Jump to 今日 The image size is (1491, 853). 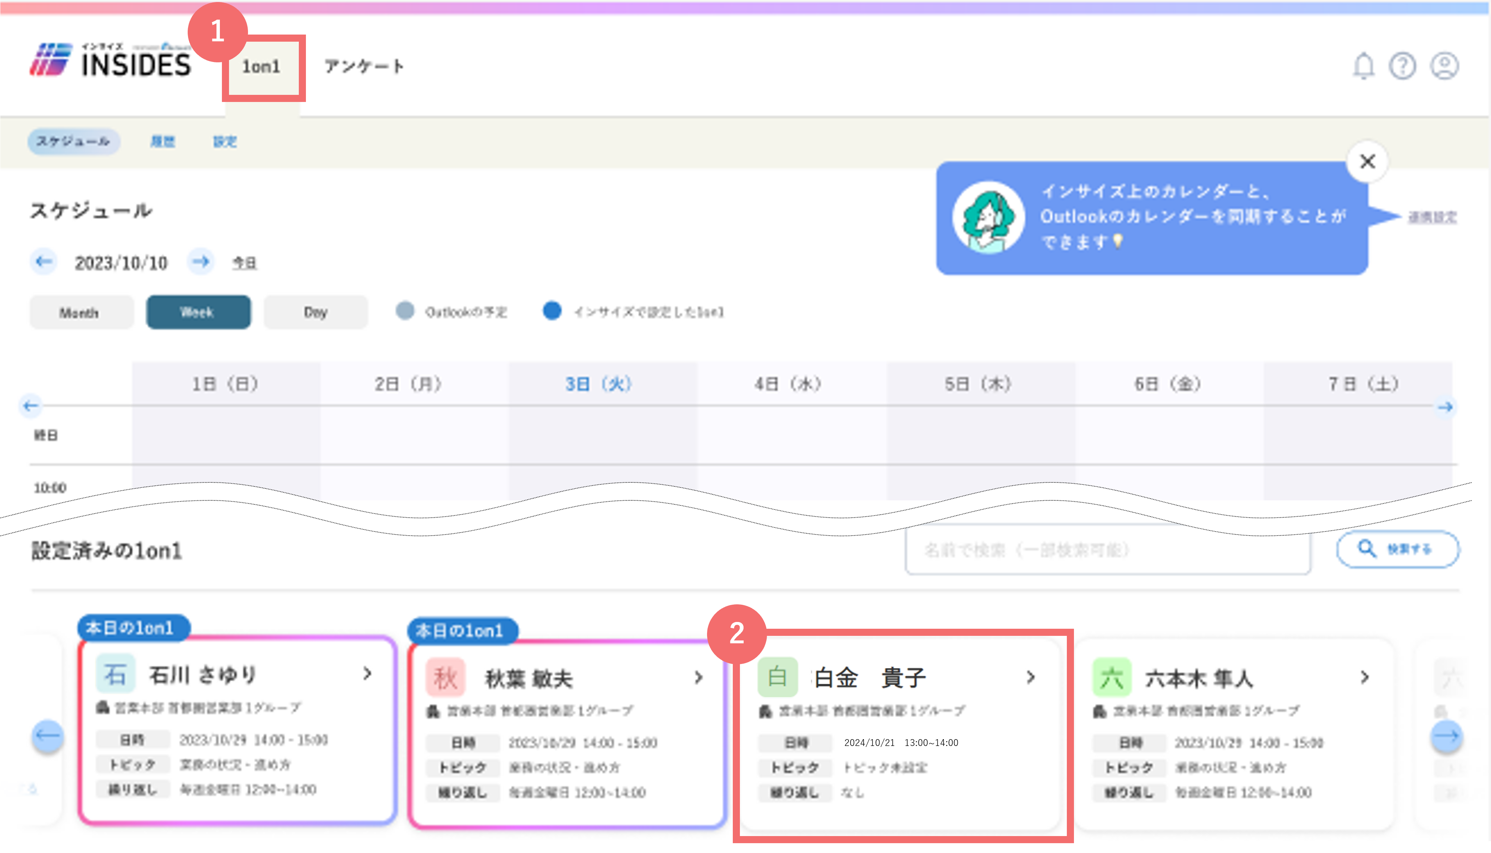(244, 263)
